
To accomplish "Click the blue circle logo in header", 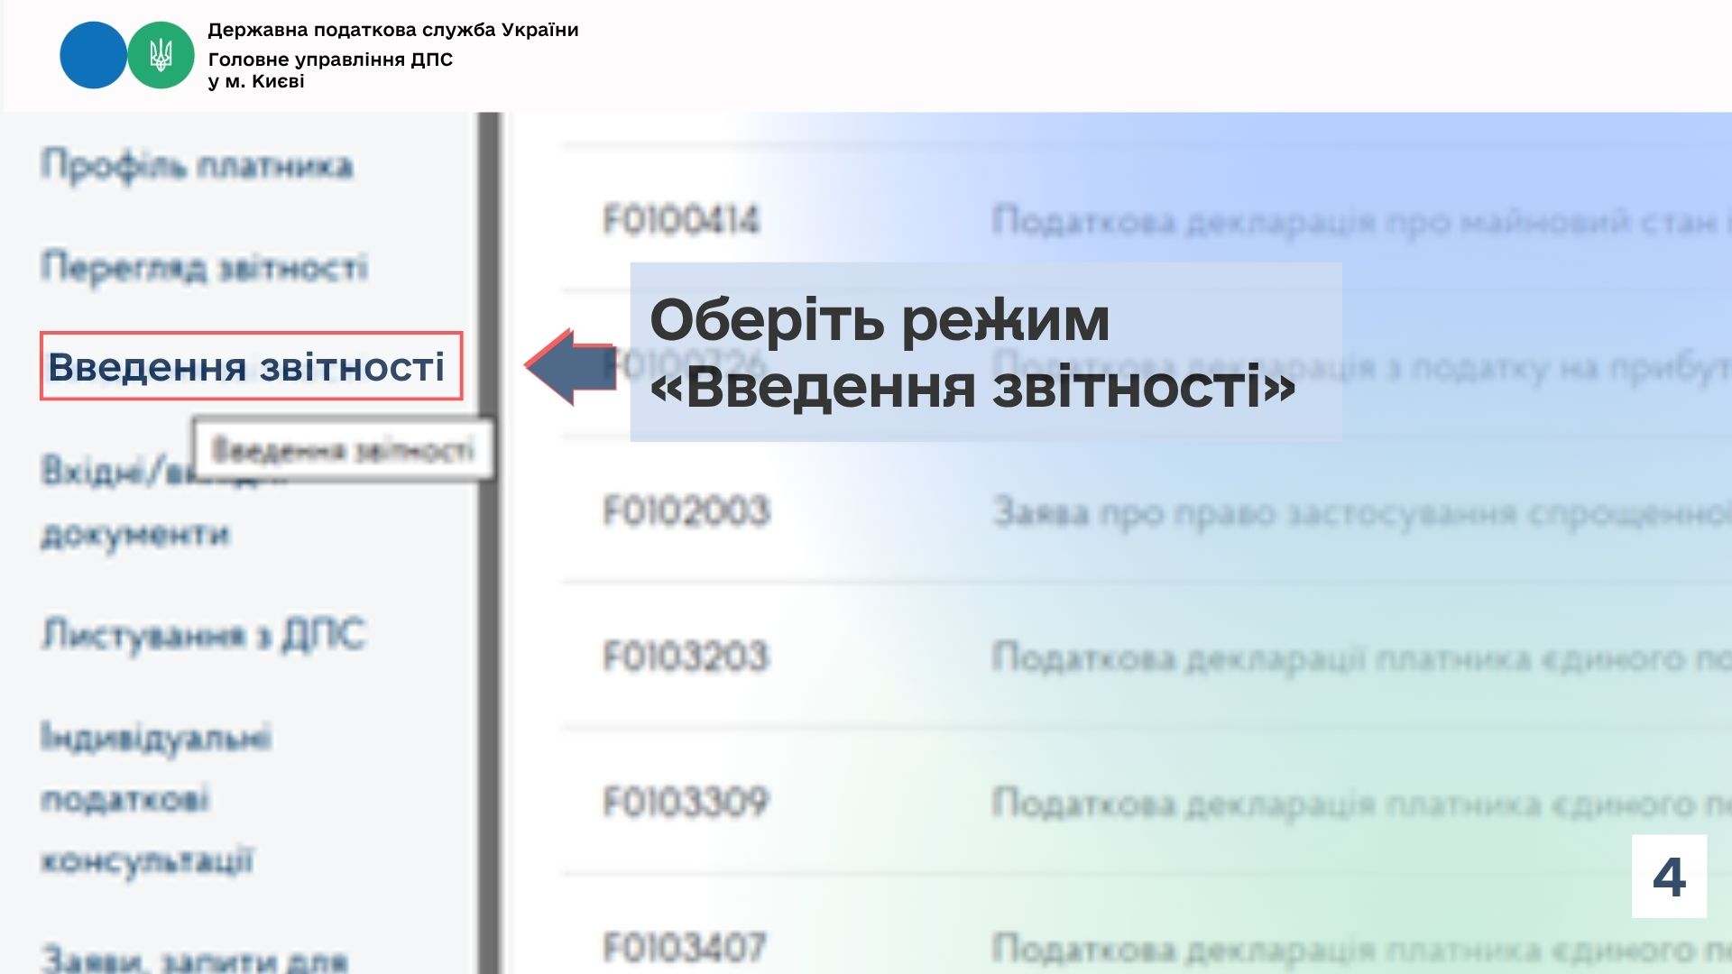I will coord(93,55).
